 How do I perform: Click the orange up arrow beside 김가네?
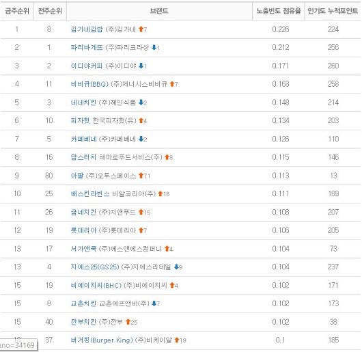coord(141,29)
